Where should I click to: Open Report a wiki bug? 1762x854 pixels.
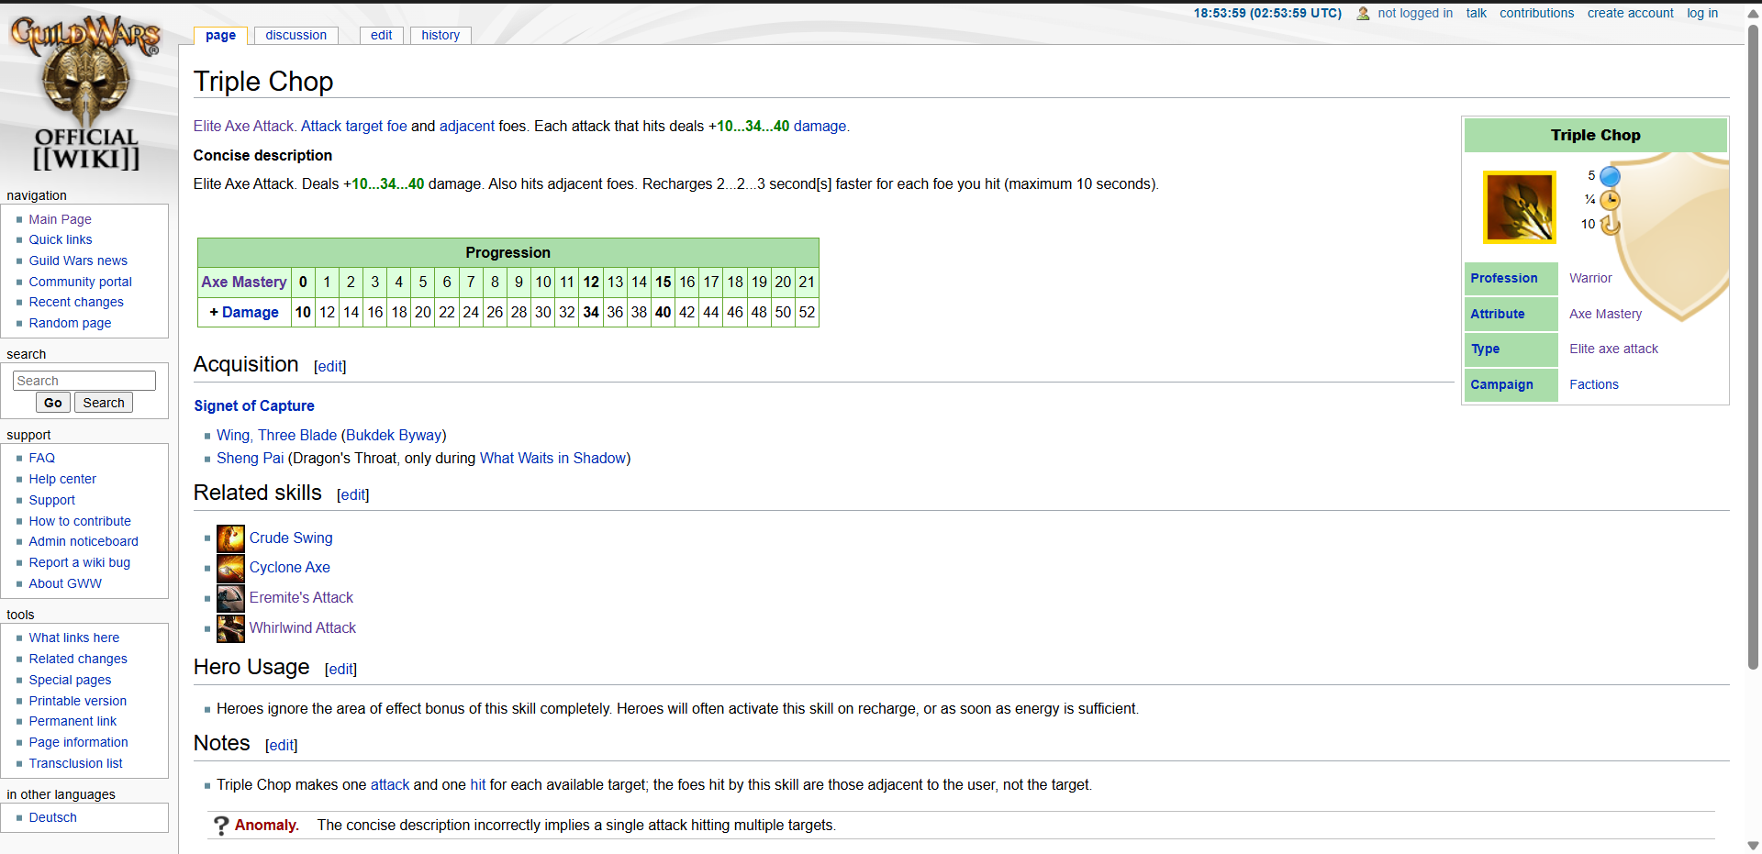[x=80, y=562]
